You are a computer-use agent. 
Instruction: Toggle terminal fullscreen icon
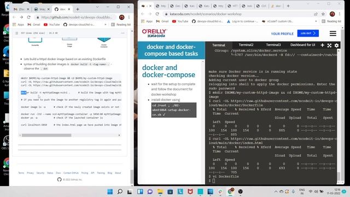[329, 45]
